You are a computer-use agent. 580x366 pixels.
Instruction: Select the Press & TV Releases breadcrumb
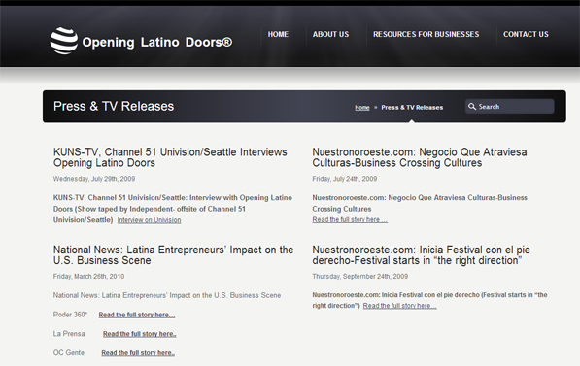click(412, 107)
